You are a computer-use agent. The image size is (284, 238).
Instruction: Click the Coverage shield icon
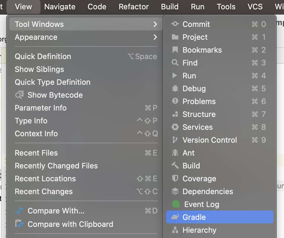(x=175, y=178)
